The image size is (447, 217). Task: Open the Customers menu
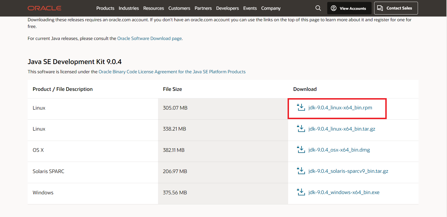[x=179, y=8]
